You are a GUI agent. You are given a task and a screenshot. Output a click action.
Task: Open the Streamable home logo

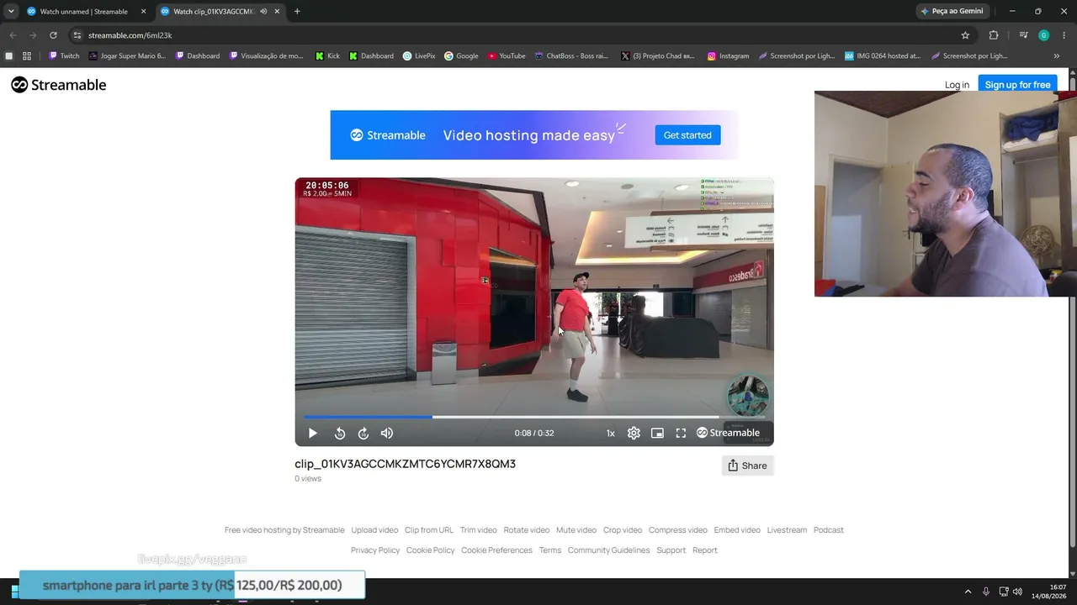point(59,85)
